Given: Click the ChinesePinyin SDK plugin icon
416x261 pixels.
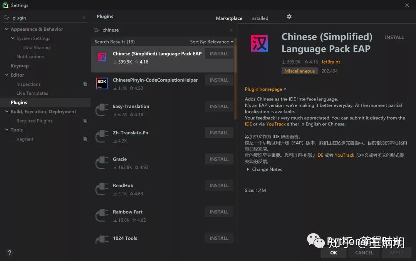Looking at the screenshot, I should point(101,83).
